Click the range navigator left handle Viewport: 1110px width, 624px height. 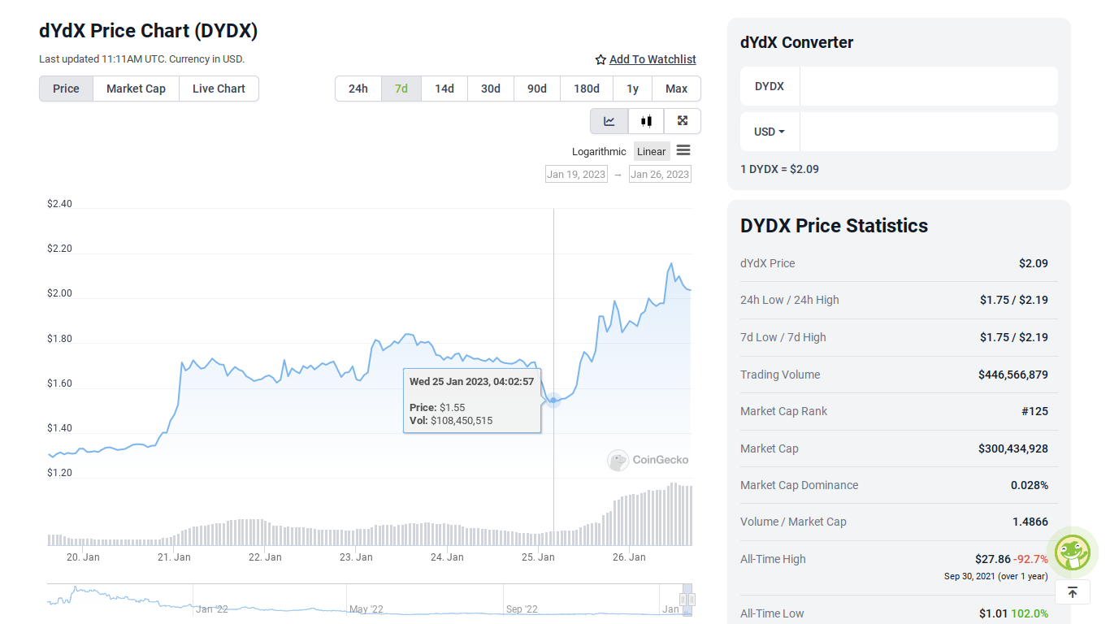(683, 600)
